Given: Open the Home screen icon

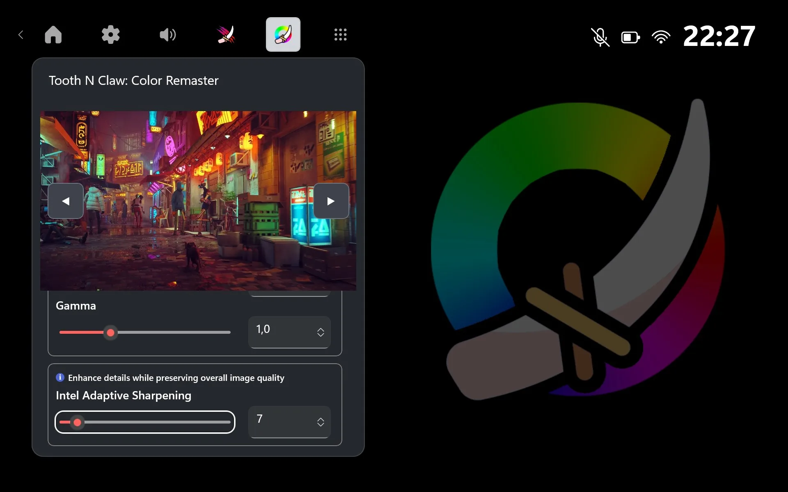Looking at the screenshot, I should click(x=53, y=35).
